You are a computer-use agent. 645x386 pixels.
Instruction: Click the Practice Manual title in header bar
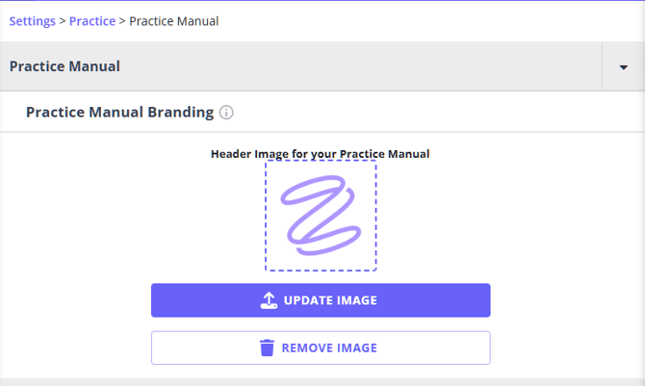click(64, 66)
